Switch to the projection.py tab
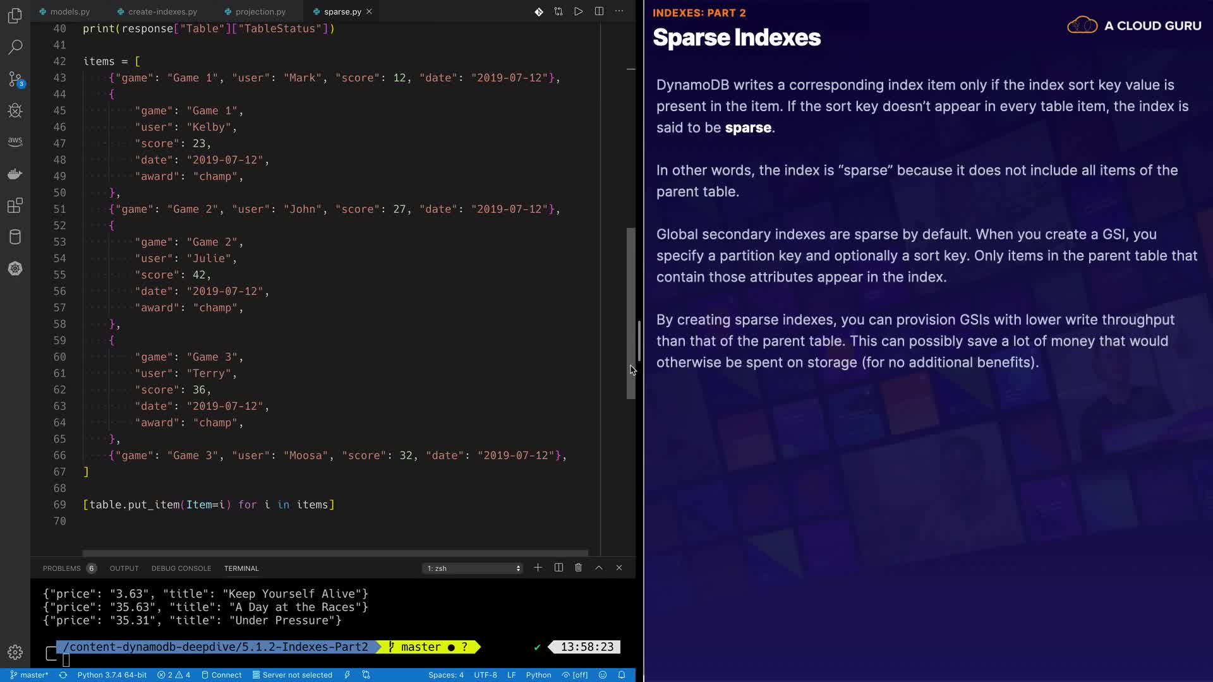1213x682 pixels. pos(260,11)
